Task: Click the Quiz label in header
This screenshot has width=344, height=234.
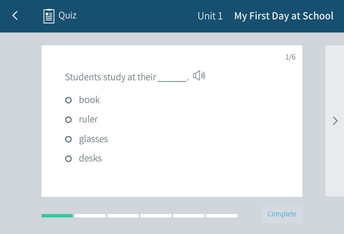Action: (68, 15)
